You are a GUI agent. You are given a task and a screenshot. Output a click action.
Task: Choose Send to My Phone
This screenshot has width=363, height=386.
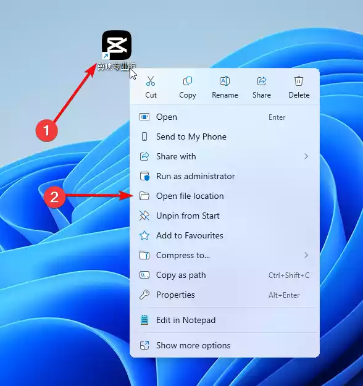[225, 136]
